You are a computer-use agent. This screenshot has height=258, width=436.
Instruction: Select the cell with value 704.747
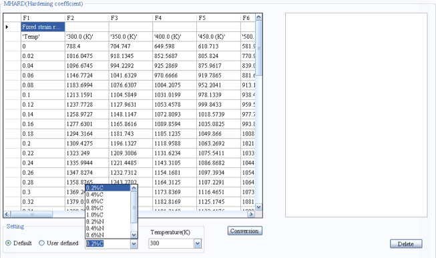(x=131, y=47)
